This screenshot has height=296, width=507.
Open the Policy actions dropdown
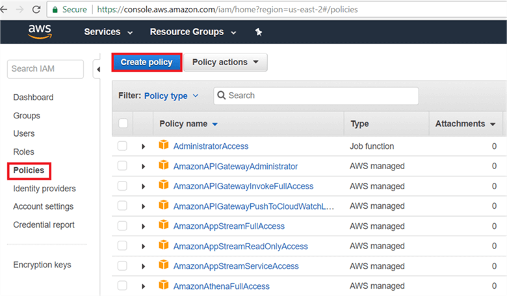click(x=226, y=62)
